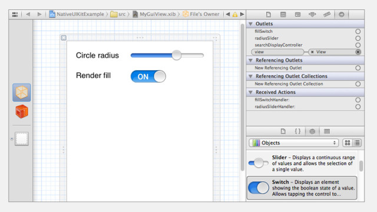
Task: Select the Slider object in library
Action: (302, 164)
